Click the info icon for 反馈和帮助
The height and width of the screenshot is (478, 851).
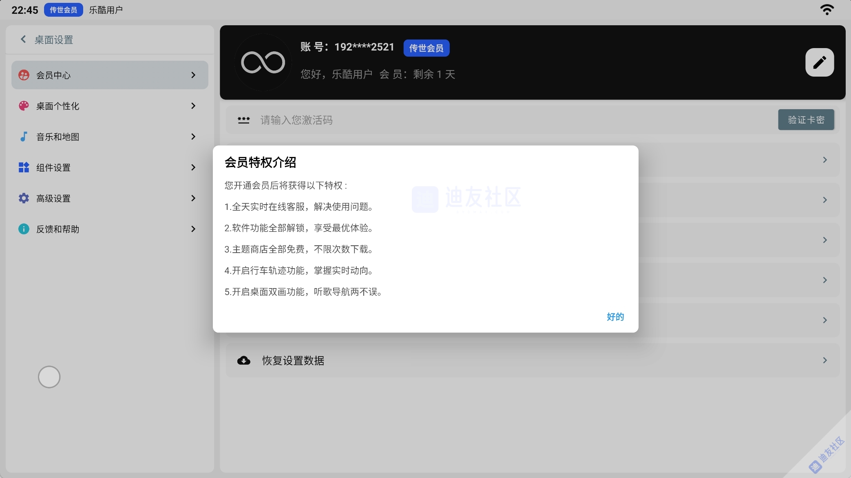(x=24, y=229)
